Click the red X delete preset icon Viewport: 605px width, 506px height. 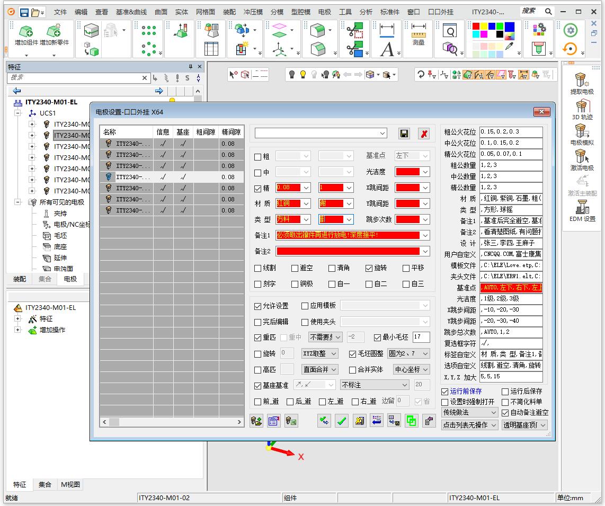coord(424,134)
